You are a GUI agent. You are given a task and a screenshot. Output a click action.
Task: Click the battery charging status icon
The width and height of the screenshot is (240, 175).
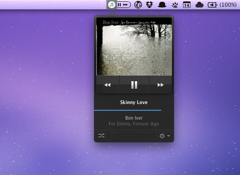coord(212,5)
